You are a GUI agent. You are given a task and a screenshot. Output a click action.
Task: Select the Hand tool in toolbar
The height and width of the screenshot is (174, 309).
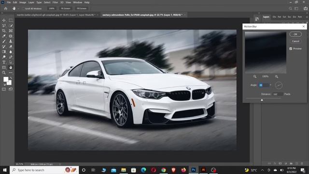[11, 68]
